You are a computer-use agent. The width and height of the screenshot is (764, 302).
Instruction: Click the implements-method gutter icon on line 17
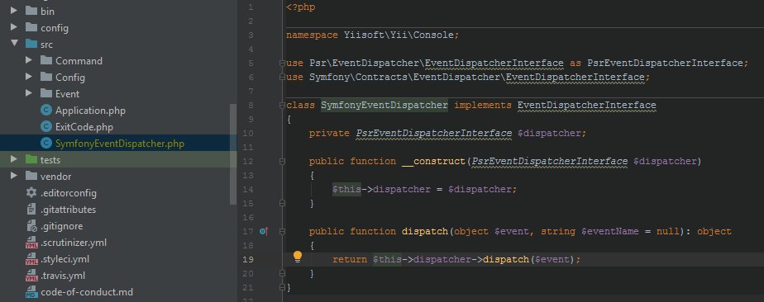[x=264, y=232]
